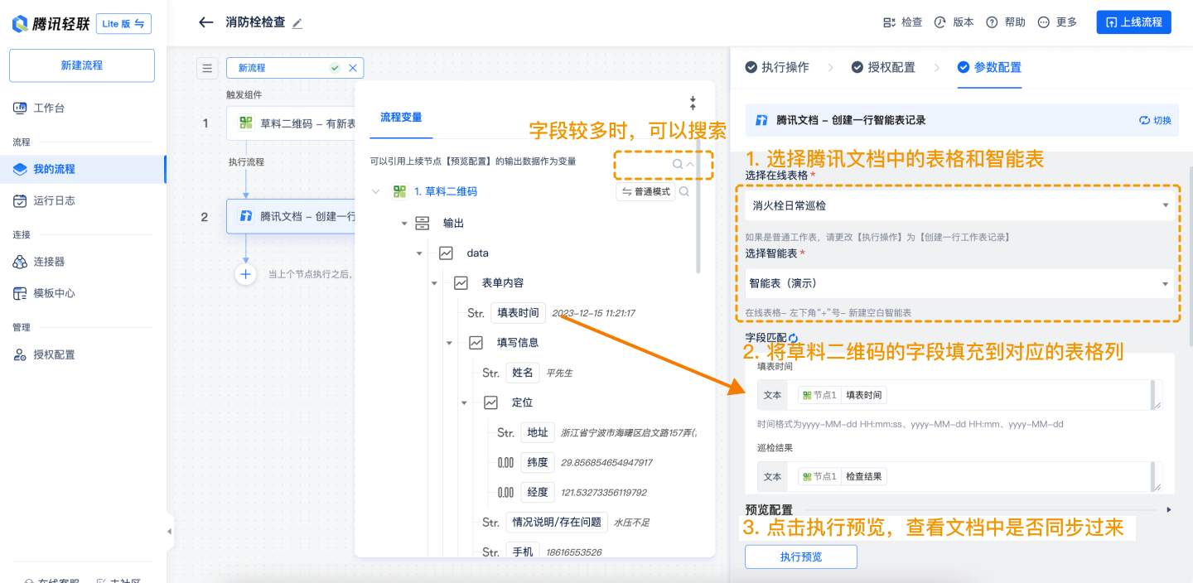Select the 腾讯文档 execution node

pyautogui.click(x=291, y=216)
